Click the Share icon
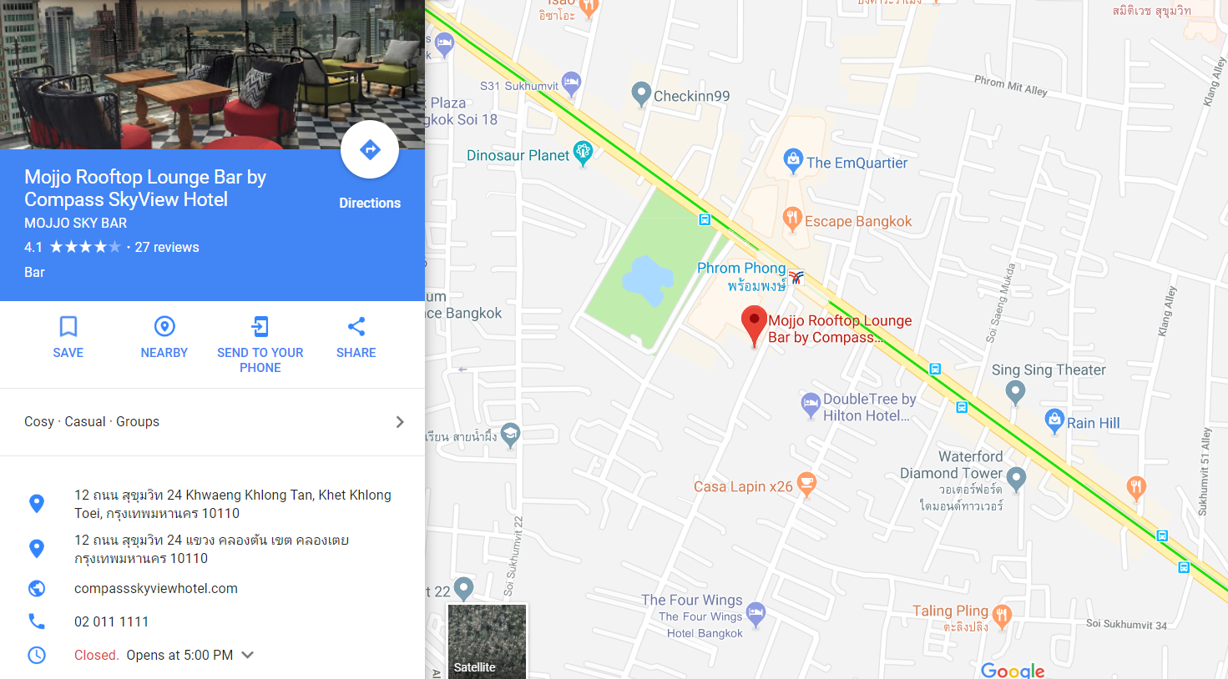Image resolution: width=1228 pixels, height=679 pixels. point(356,326)
